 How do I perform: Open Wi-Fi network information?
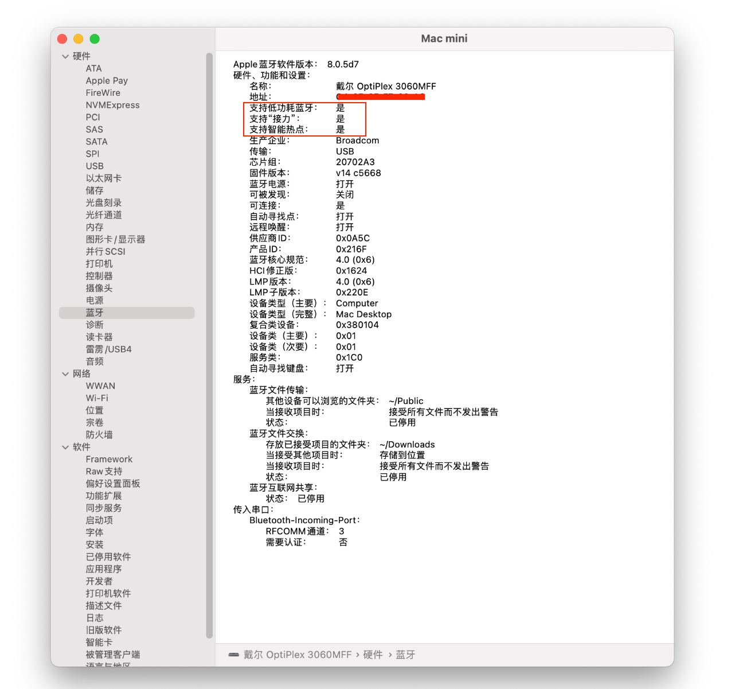pos(97,398)
